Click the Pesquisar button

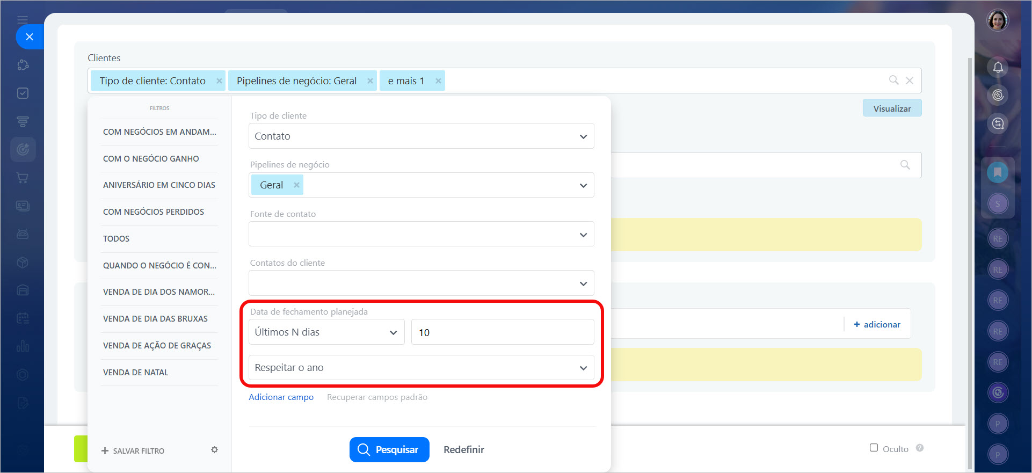[x=389, y=449]
